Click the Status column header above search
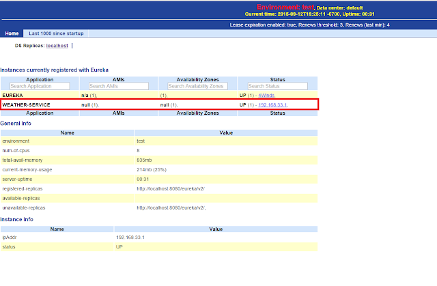437x286 pixels. [x=278, y=80]
